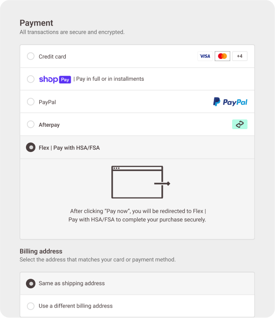Select Use a different billing address
Image resolution: width=275 pixels, height=318 pixels.
point(31,306)
